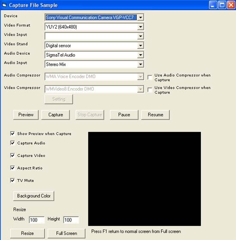Start recording with the Capture button
236x240 pixels.
[x=55, y=115]
